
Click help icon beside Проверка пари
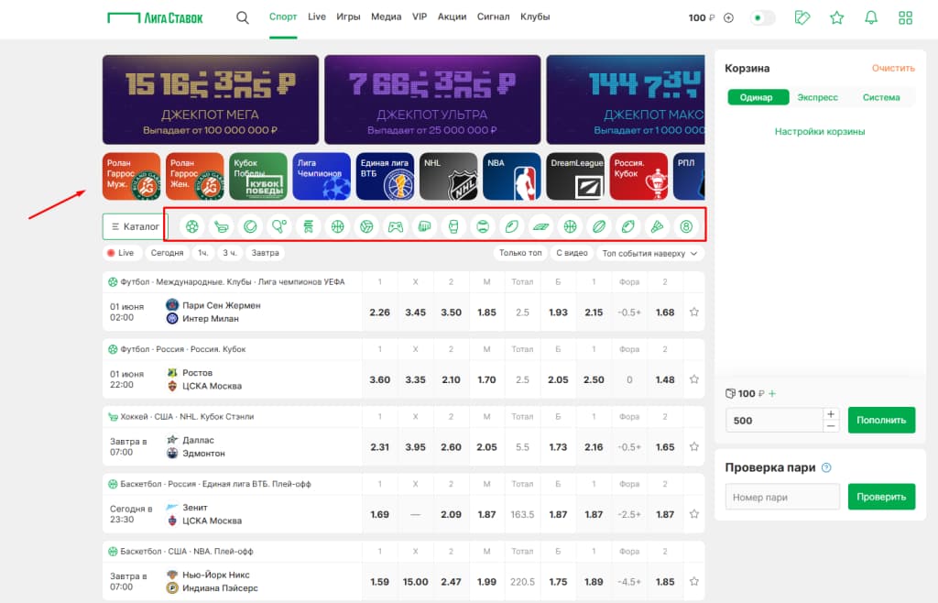(827, 467)
